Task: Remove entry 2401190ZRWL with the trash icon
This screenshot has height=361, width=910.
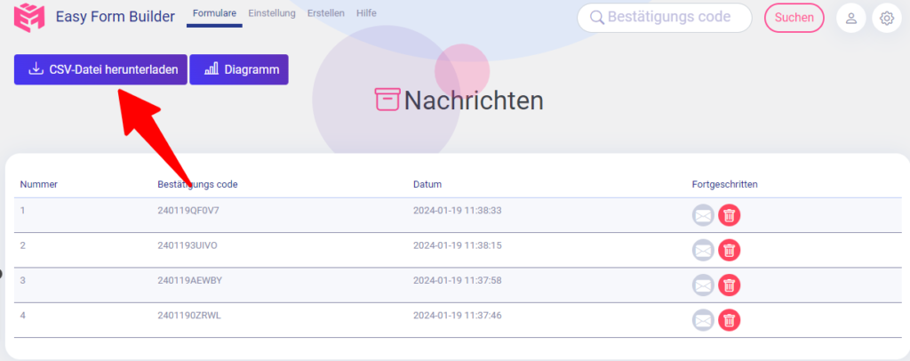Action: point(730,320)
